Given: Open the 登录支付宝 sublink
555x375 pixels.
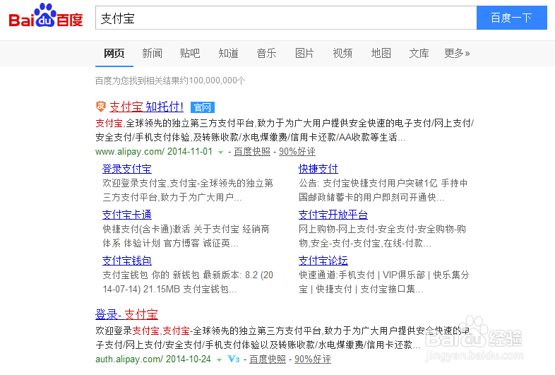Looking at the screenshot, I should (x=126, y=169).
